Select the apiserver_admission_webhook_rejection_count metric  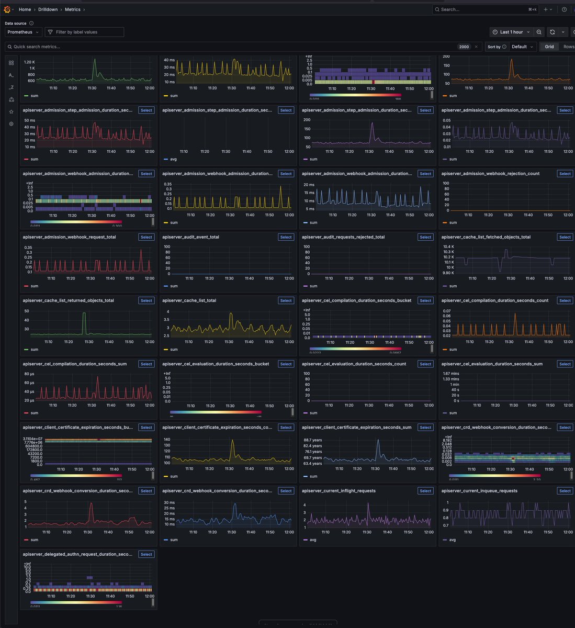[x=565, y=174]
